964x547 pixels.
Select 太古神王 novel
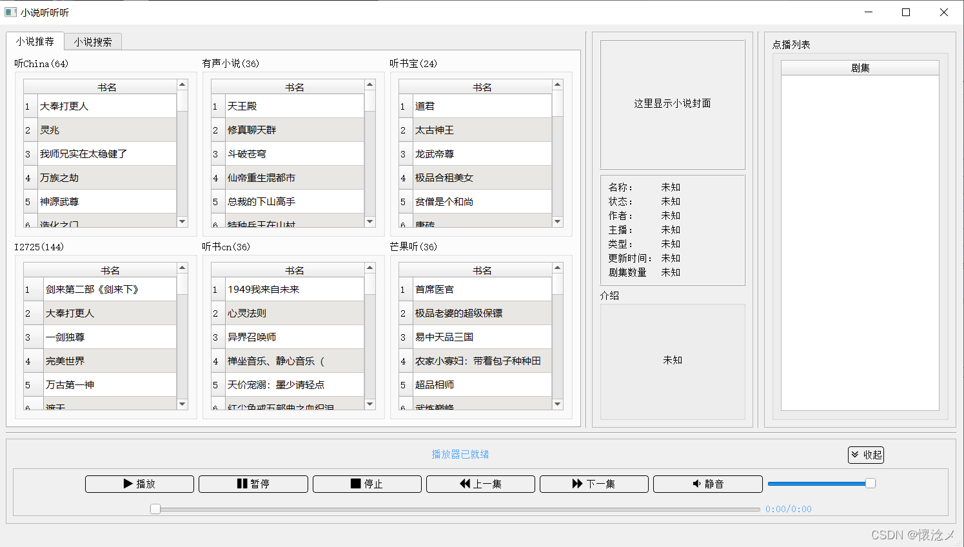pyautogui.click(x=482, y=130)
